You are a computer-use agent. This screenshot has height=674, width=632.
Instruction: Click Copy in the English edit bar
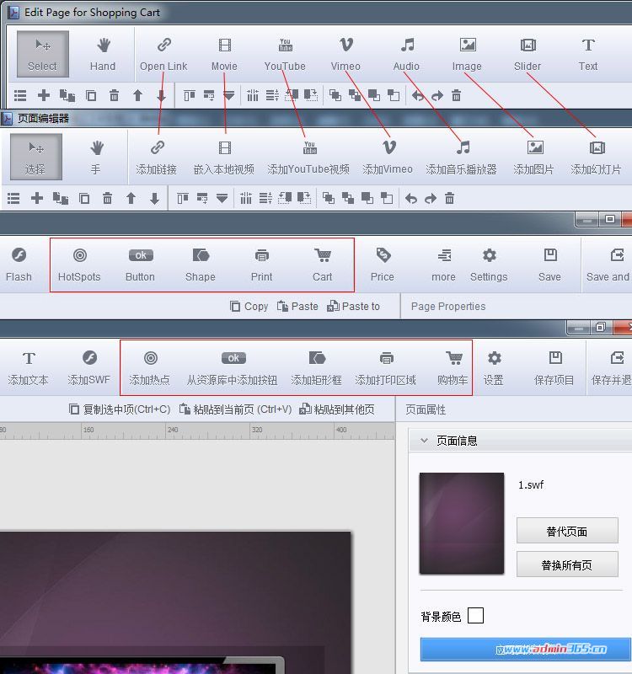pyautogui.click(x=249, y=306)
